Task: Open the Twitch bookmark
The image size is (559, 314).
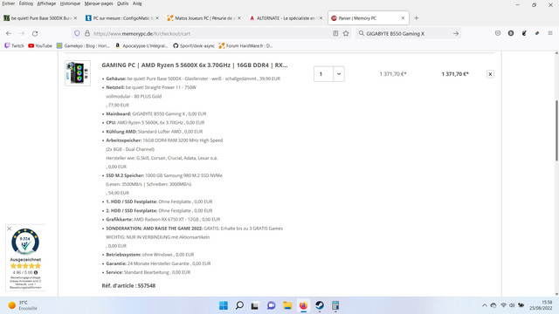Action: (14, 45)
